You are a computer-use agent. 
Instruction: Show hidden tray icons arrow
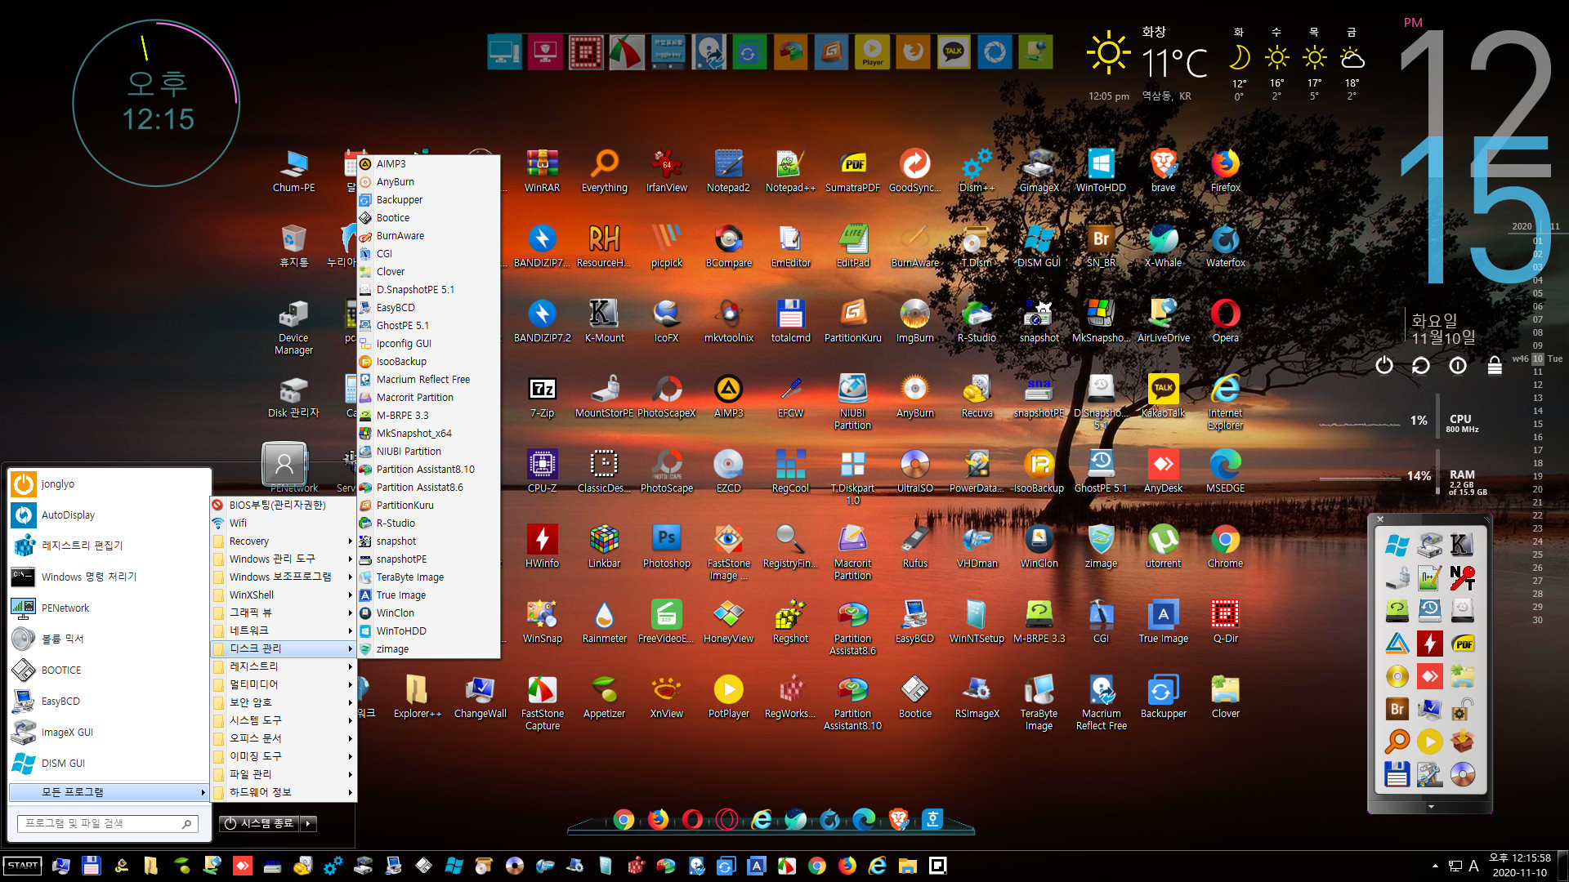coord(1435,866)
